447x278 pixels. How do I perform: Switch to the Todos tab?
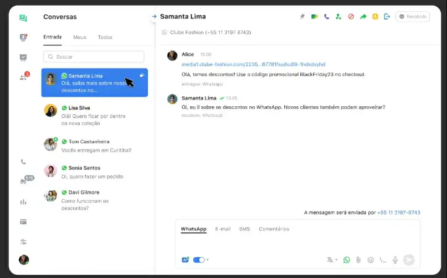click(105, 37)
